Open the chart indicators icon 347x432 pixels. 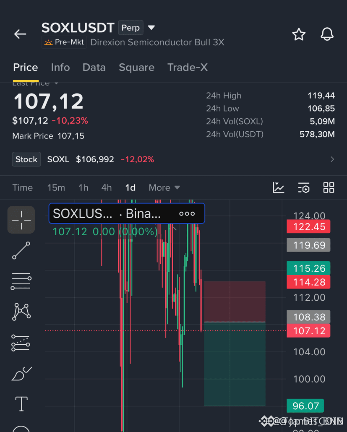coord(278,187)
